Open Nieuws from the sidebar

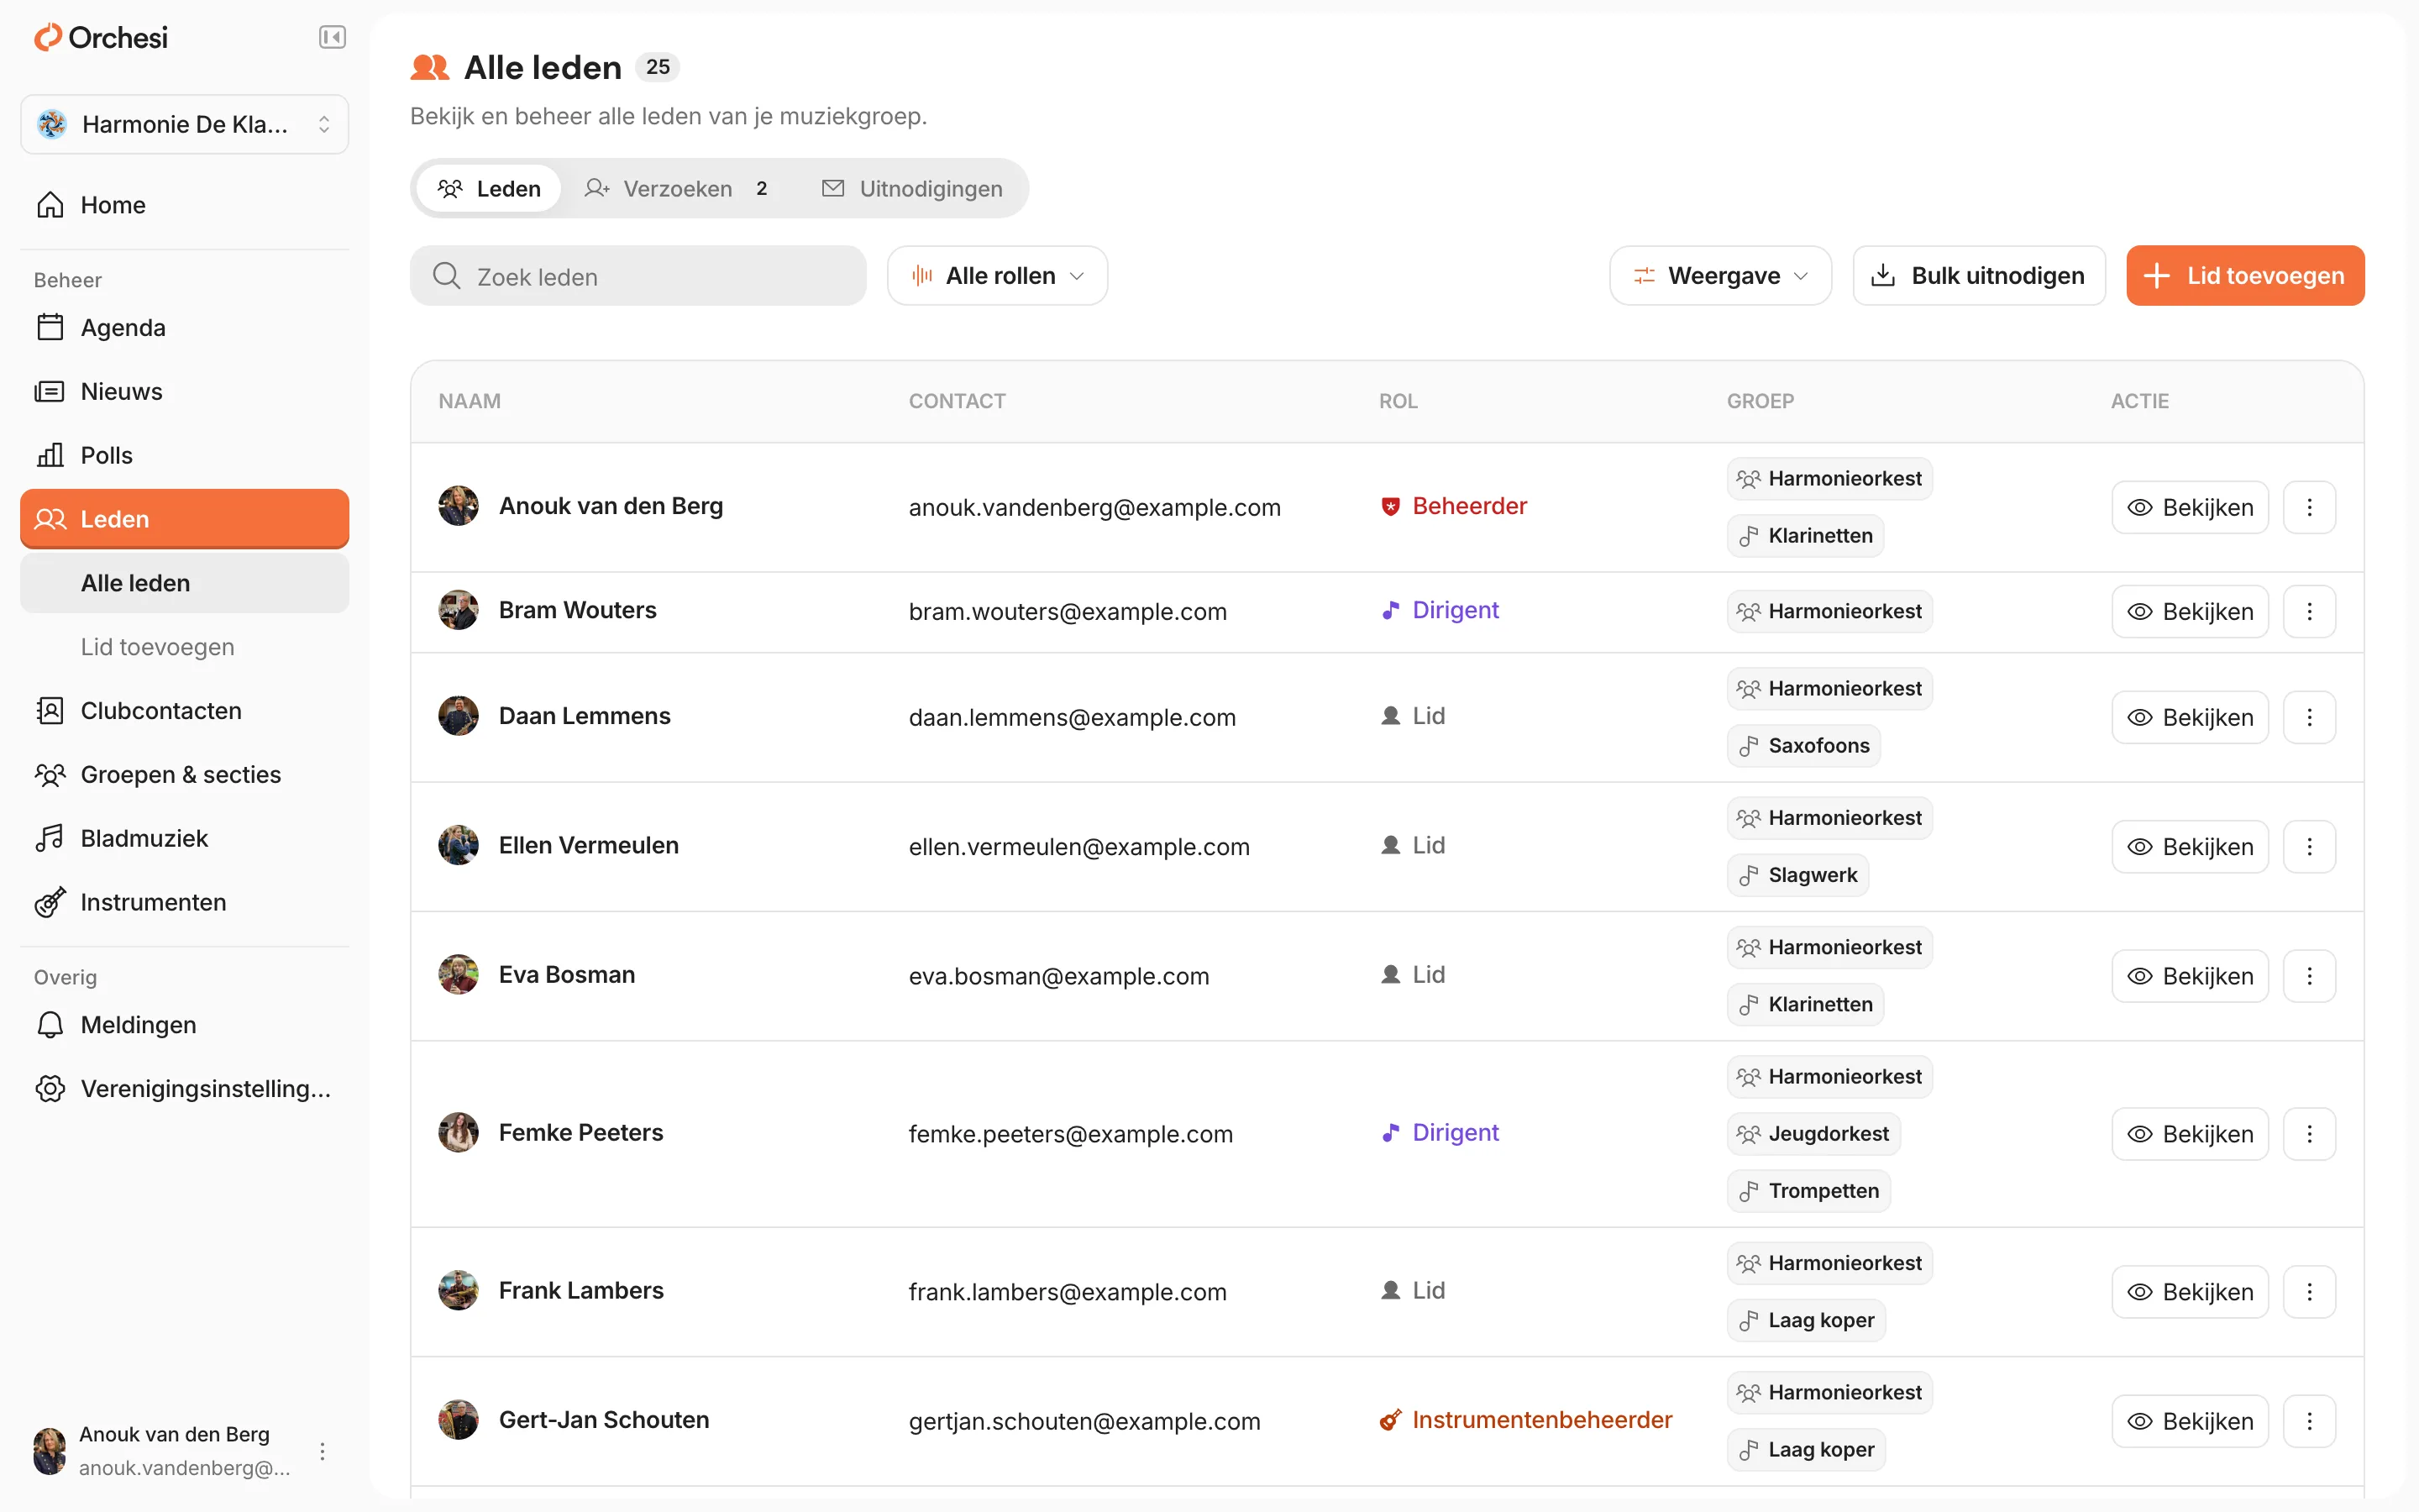point(185,391)
